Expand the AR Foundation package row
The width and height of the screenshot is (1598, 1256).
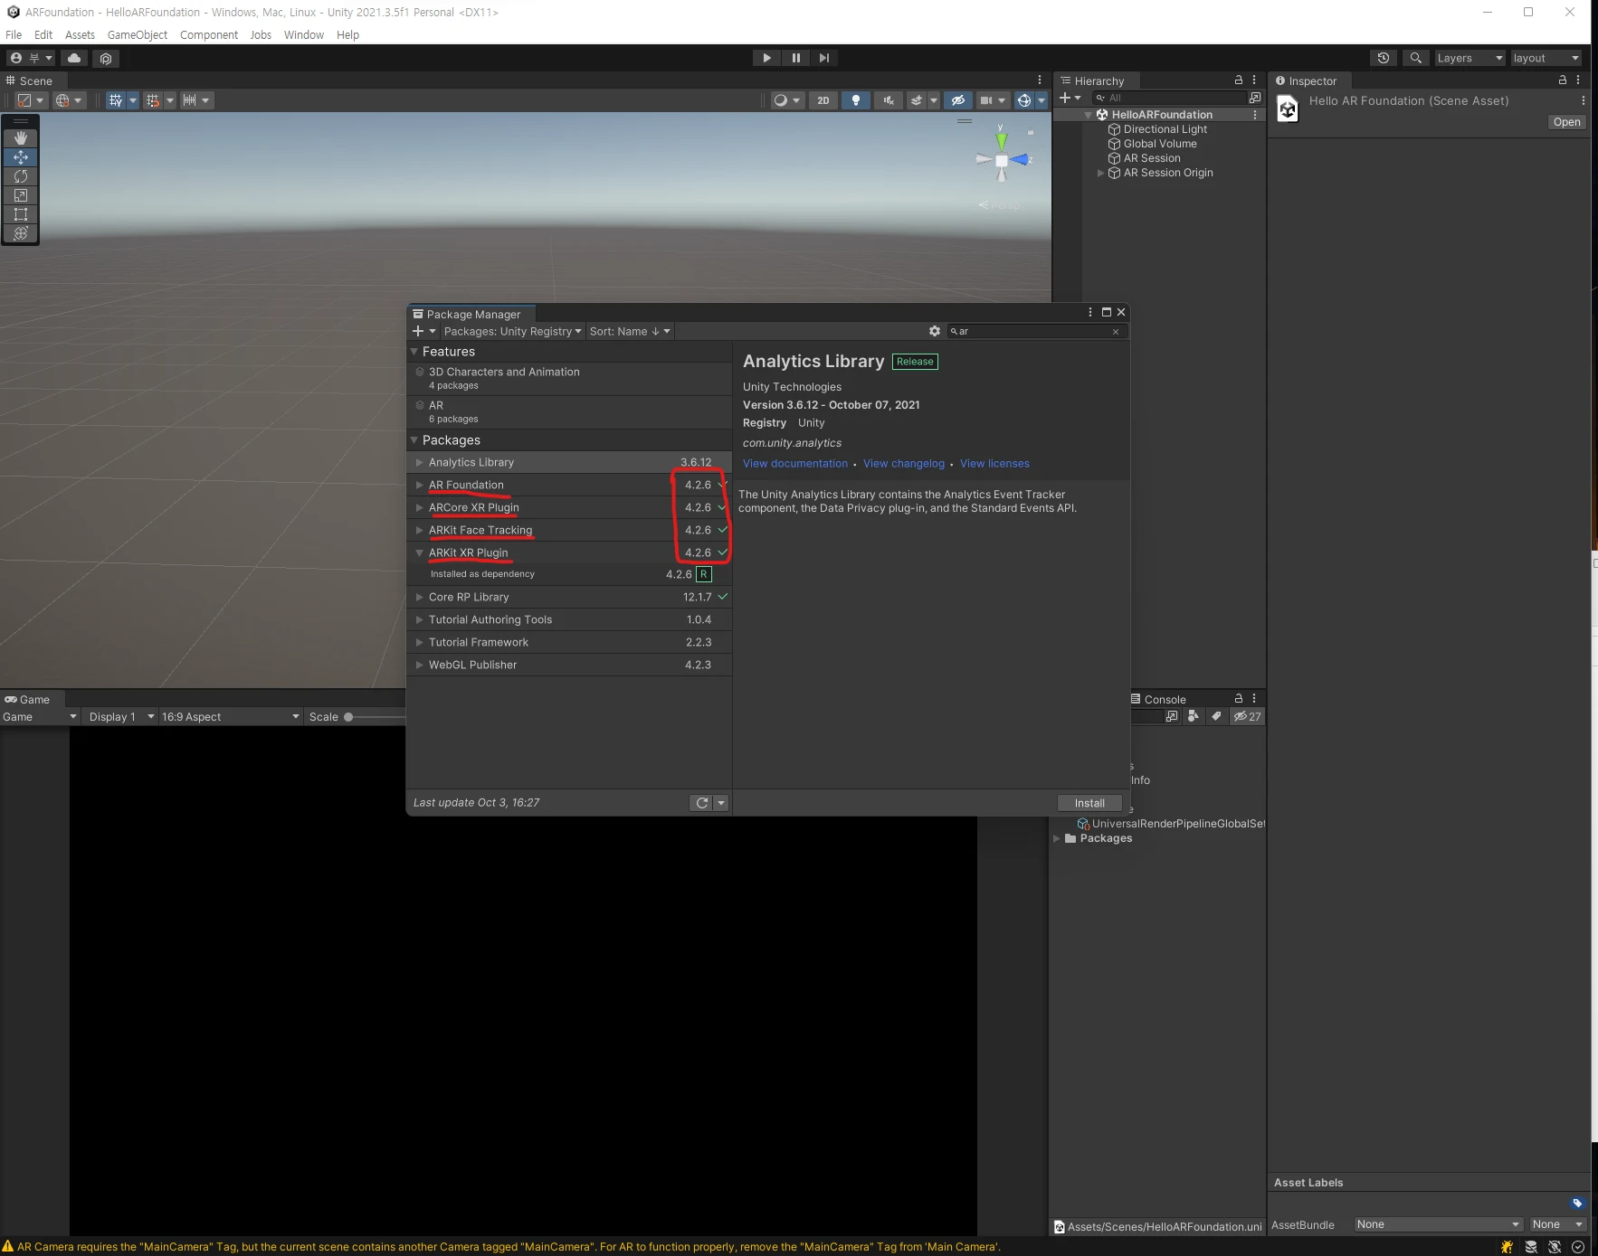pos(419,485)
